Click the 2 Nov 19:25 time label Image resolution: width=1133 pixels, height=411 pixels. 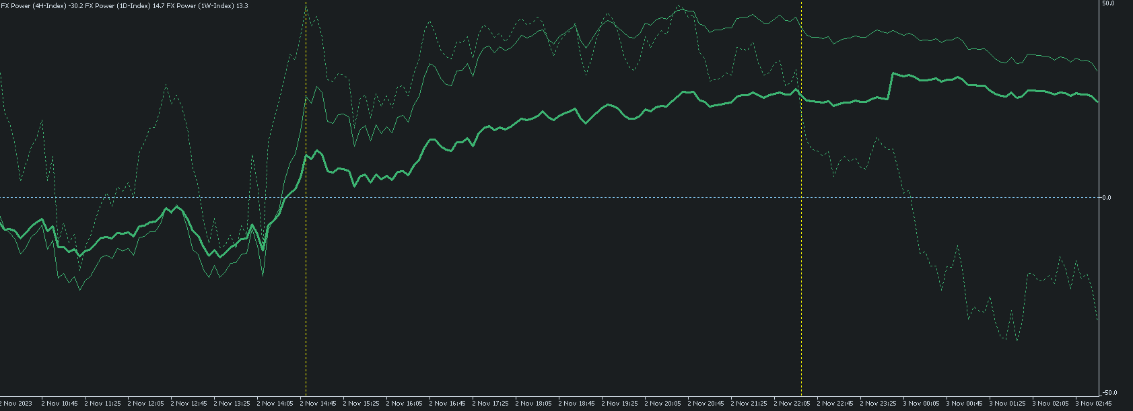[x=619, y=404]
